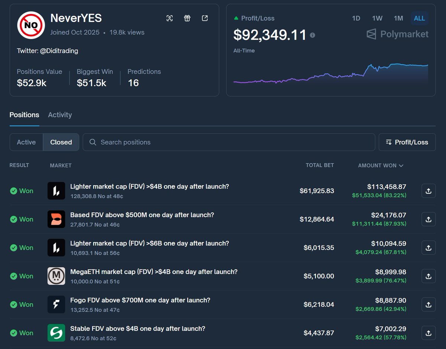Click the Stable market logo icon

click(x=56, y=333)
